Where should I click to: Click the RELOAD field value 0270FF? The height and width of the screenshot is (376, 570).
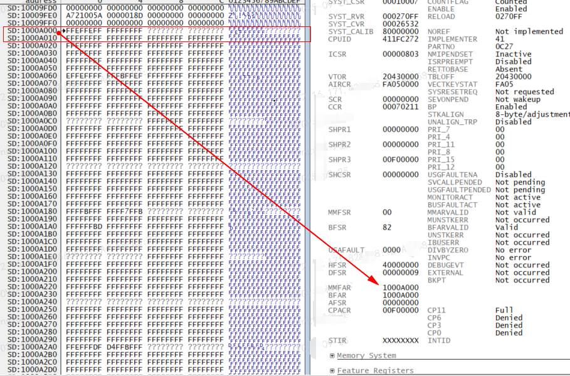(x=509, y=17)
